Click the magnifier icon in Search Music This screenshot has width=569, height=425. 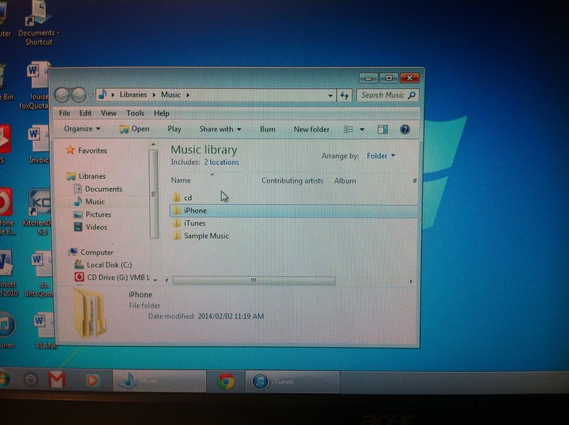[x=412, y=95]
